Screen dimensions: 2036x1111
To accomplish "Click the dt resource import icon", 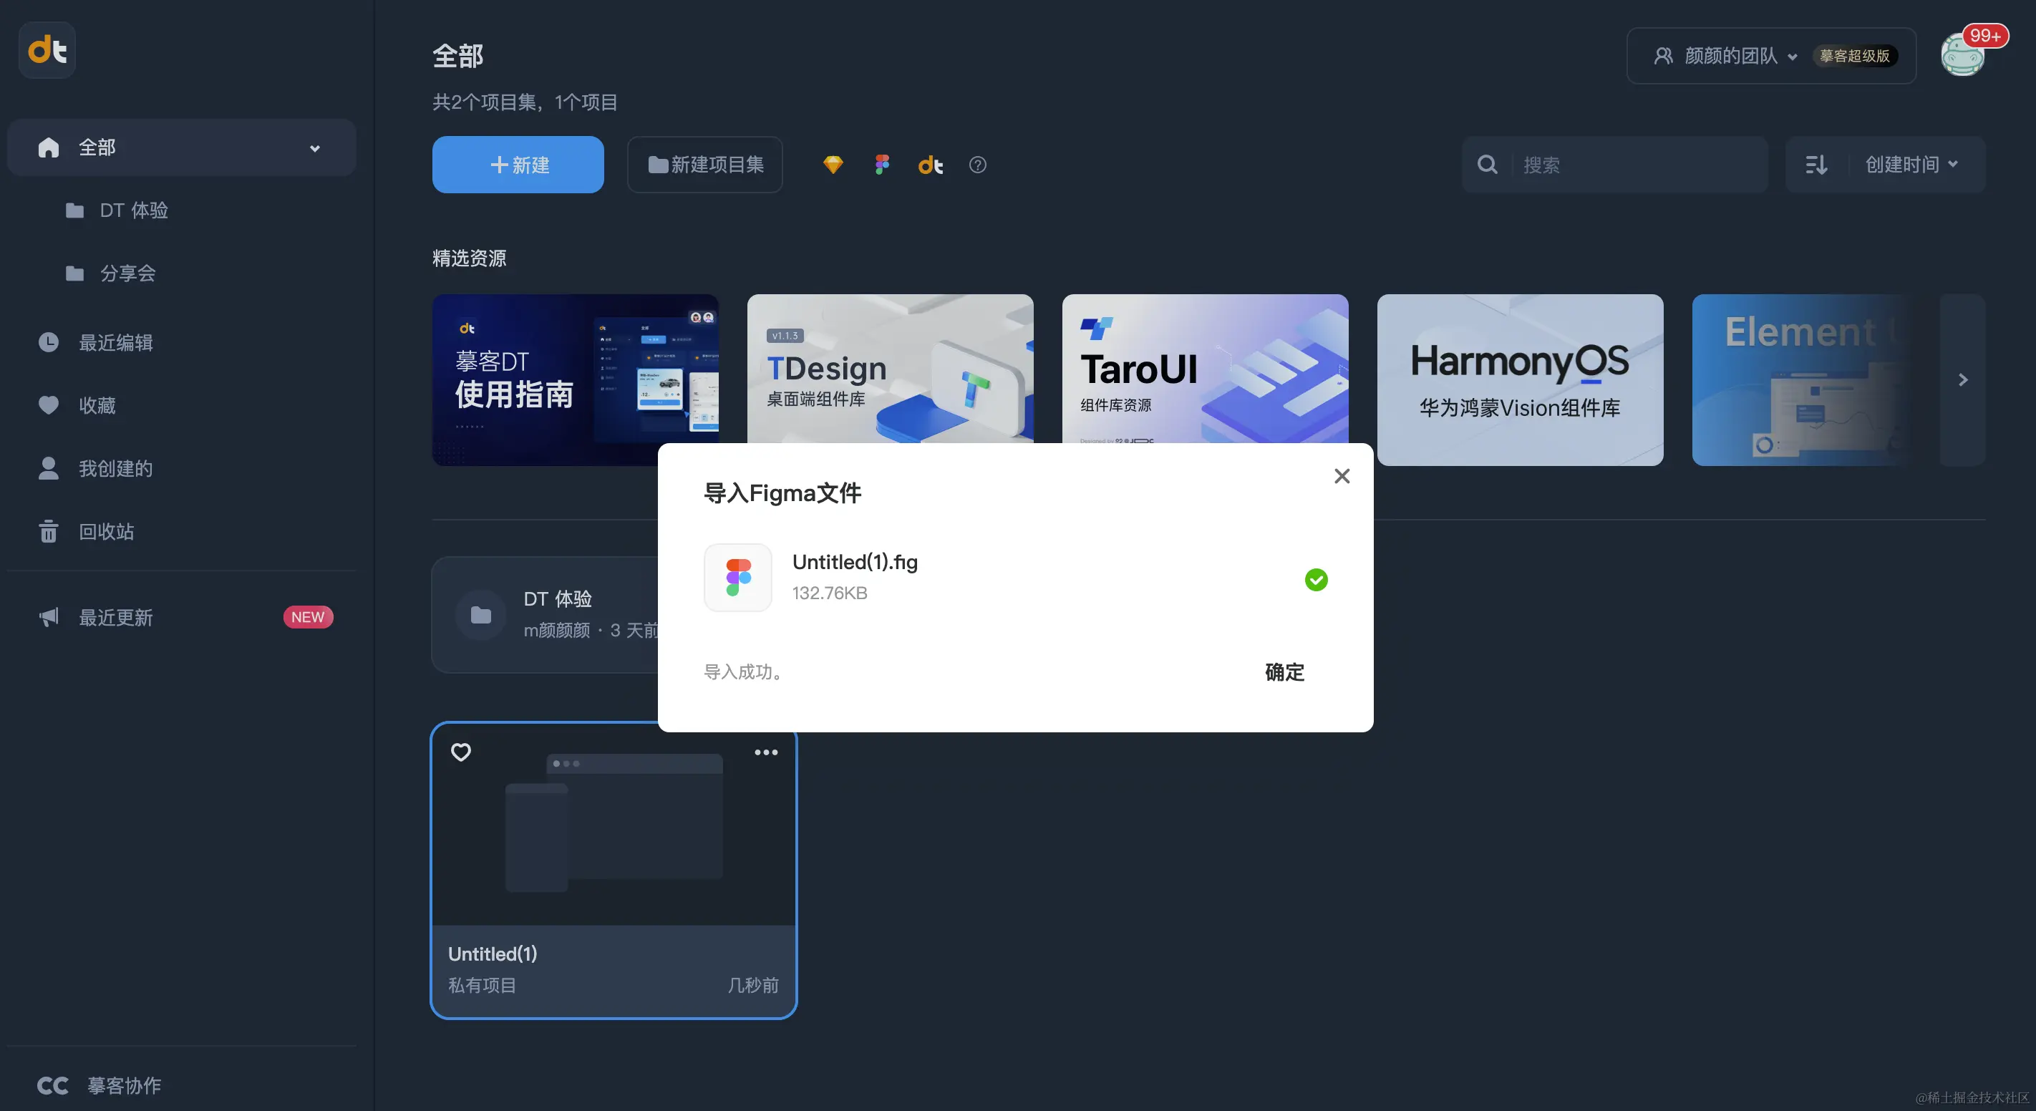I will (929, 165).
